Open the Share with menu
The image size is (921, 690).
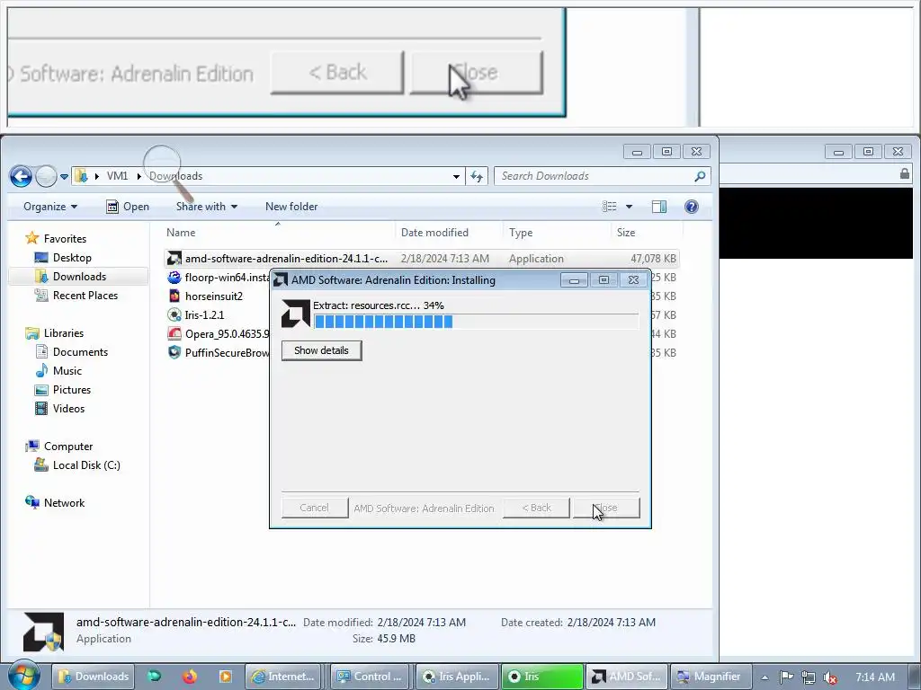tap(207, 207)
